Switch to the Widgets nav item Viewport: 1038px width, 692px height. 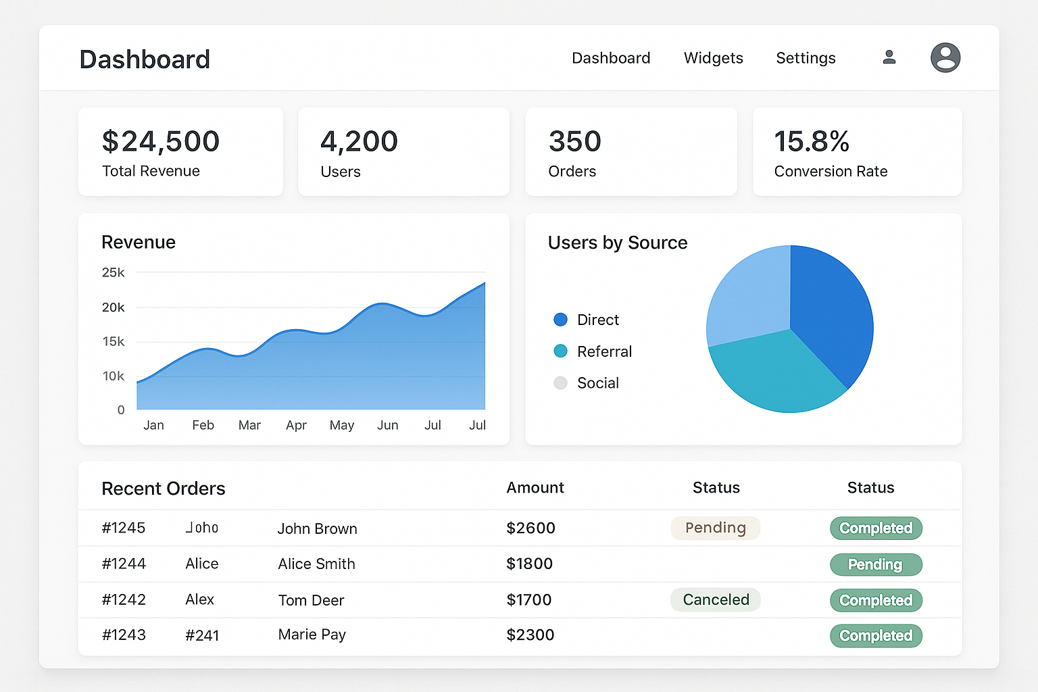713,58
